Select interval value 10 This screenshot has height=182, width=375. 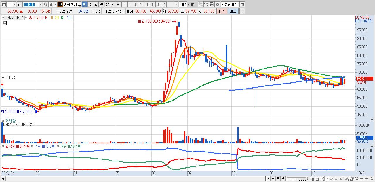tap(142, 4)
